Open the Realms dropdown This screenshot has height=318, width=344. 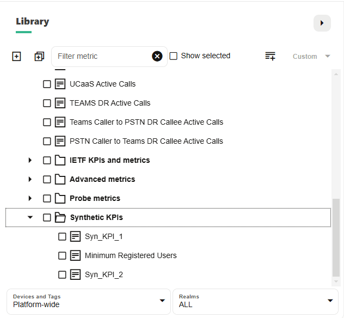tap(255, 301)
